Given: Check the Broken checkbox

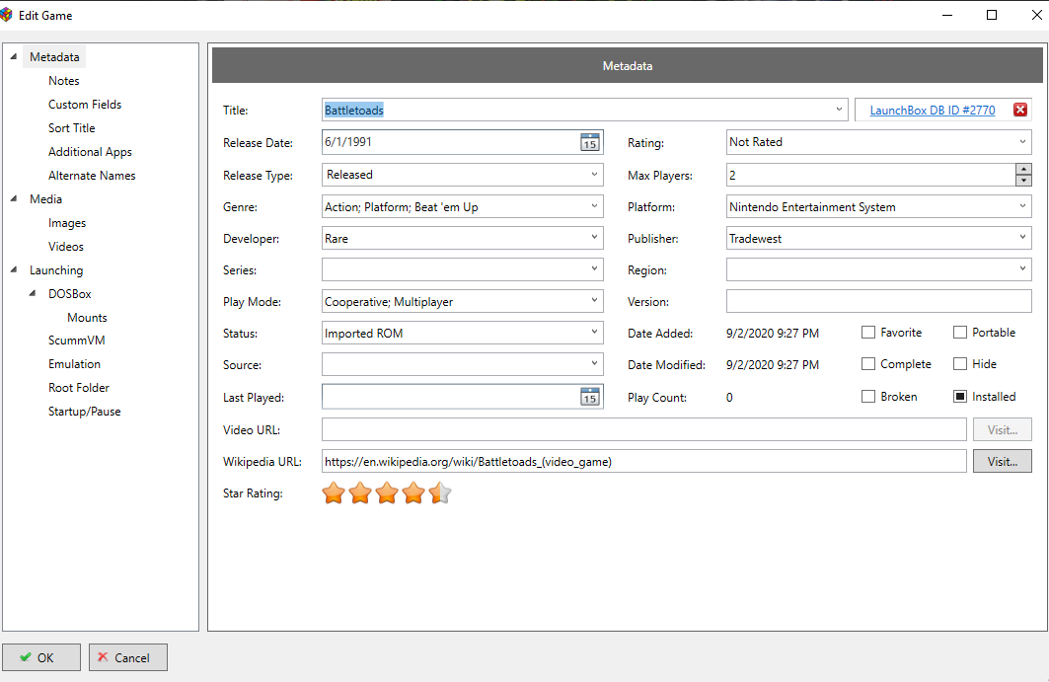Looking at the screenshot, I should [x=868, y=397].
